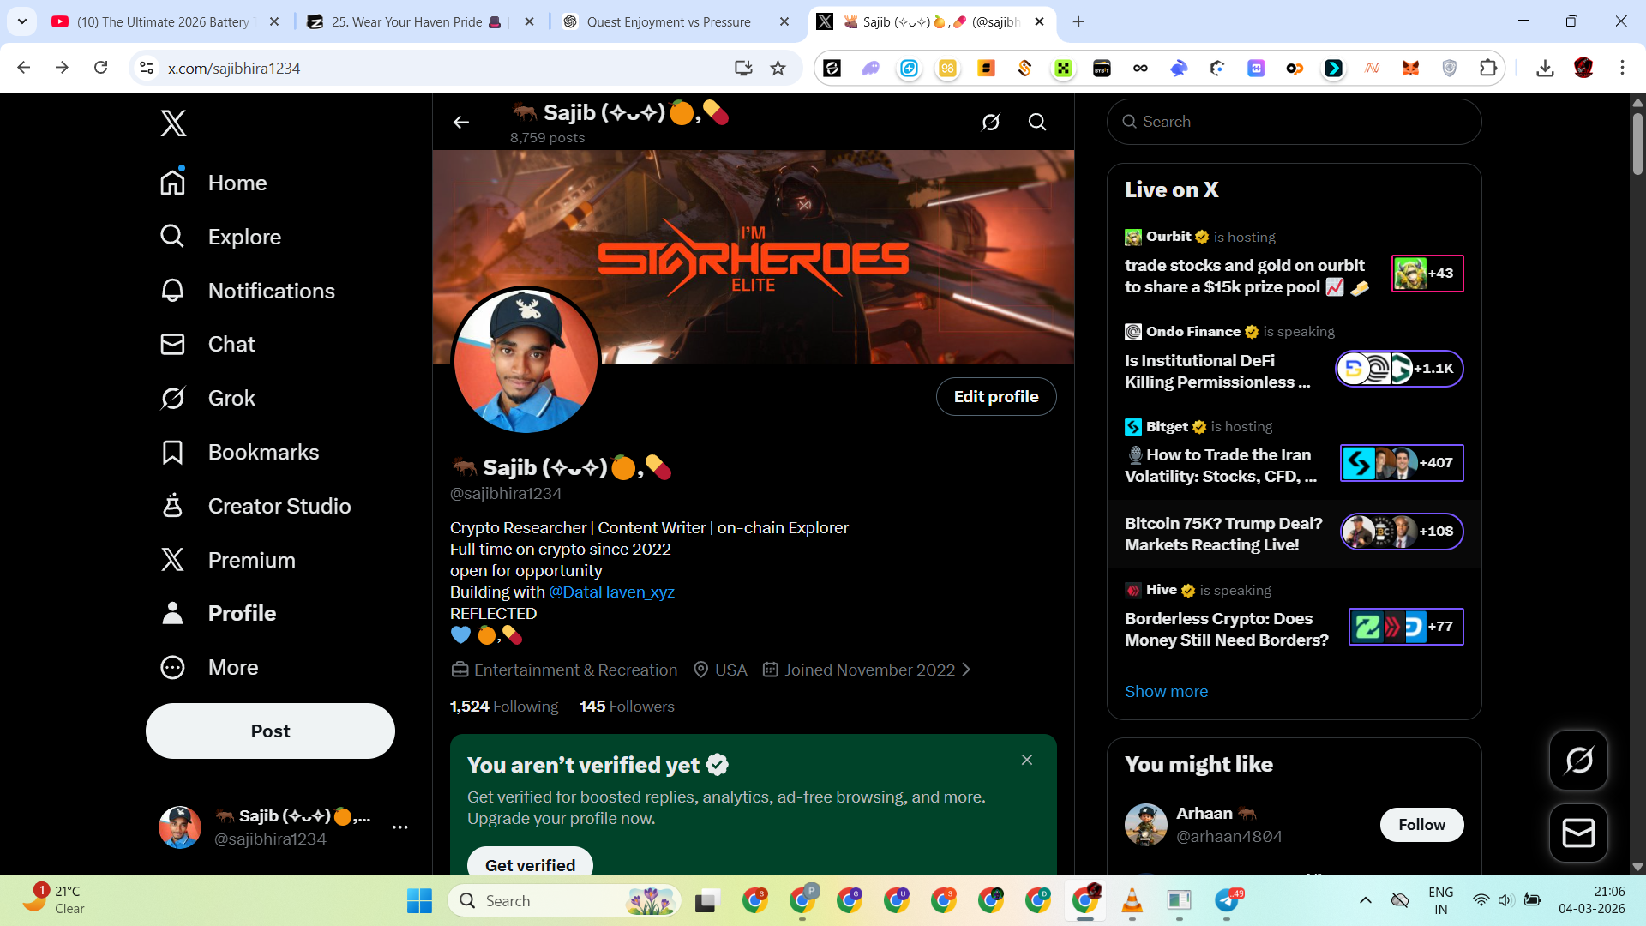Open Explore from the sidebar
Image resolution: width=1646 pixels, height=926 pixels.
pyautogui.click(x=221, y=237)
